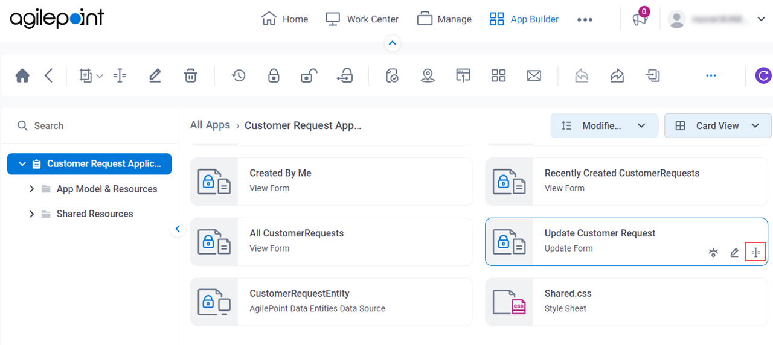Click the four-squares grid toolbar icon

(x=498, y=76)
